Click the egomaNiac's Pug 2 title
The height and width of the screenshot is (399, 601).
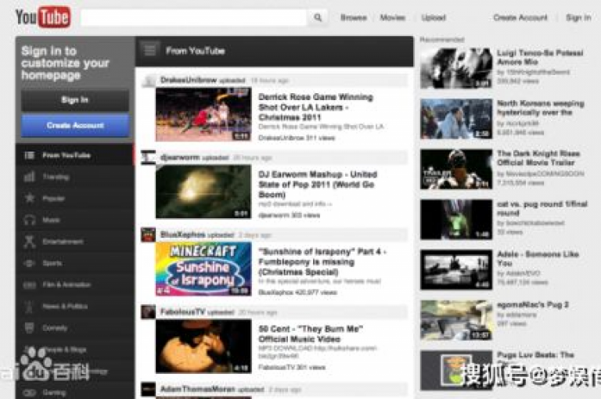[533, 304]
